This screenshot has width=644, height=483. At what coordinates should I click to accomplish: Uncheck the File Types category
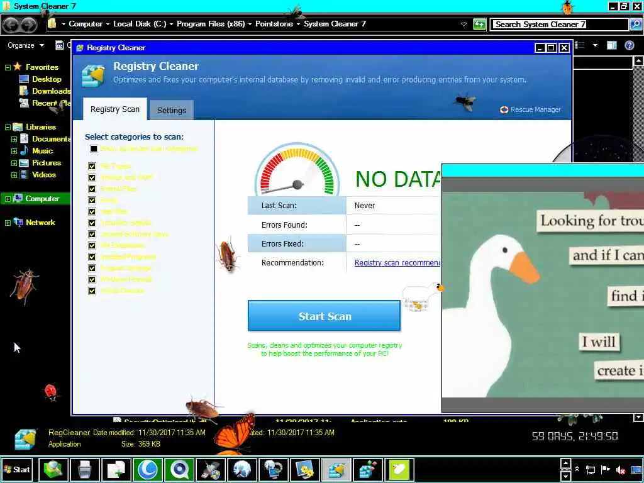click(x=92, y=166)
